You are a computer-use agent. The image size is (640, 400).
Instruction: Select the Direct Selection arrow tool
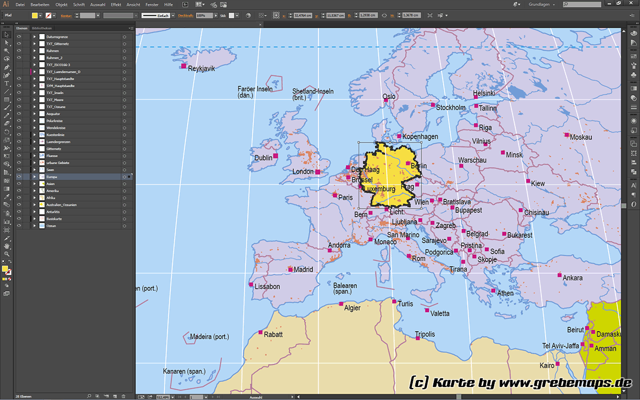[7, 42]
